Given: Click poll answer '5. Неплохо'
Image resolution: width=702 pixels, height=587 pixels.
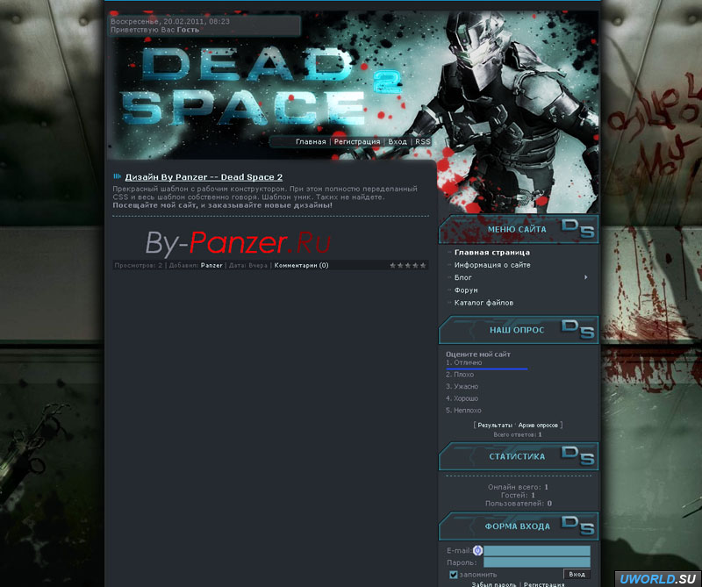Looking at the screenshot, I should pyautogui.click(x=463, y=411).
